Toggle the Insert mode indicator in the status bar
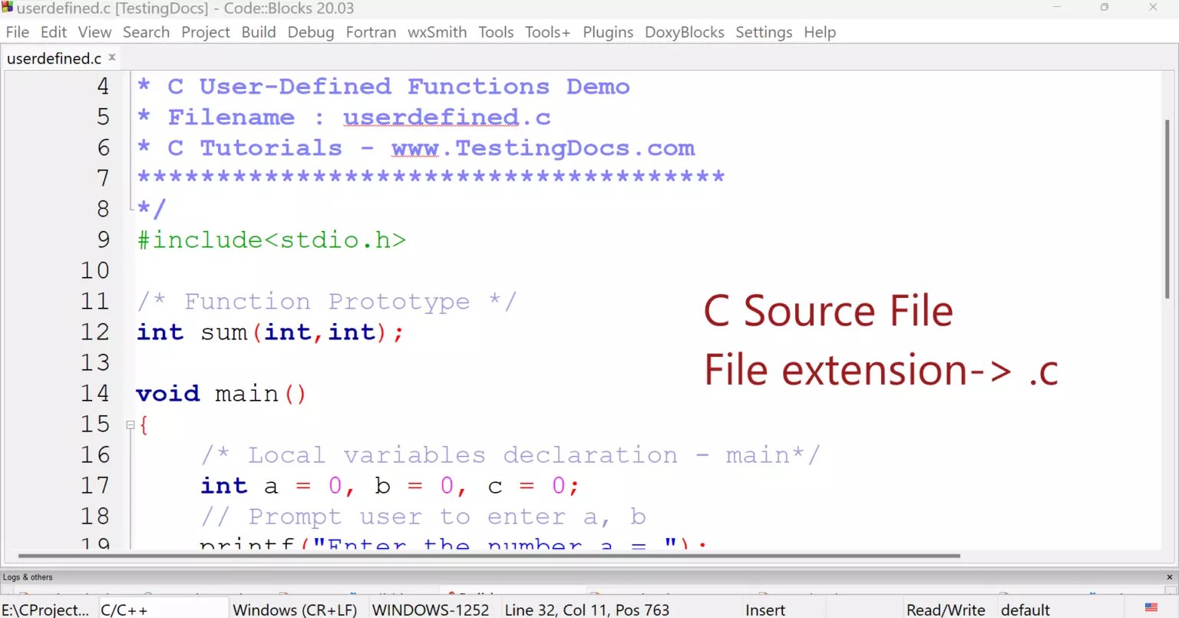The width and height of the screenshot is (1179, 618). pyautogui.click(x=765, y=609)
